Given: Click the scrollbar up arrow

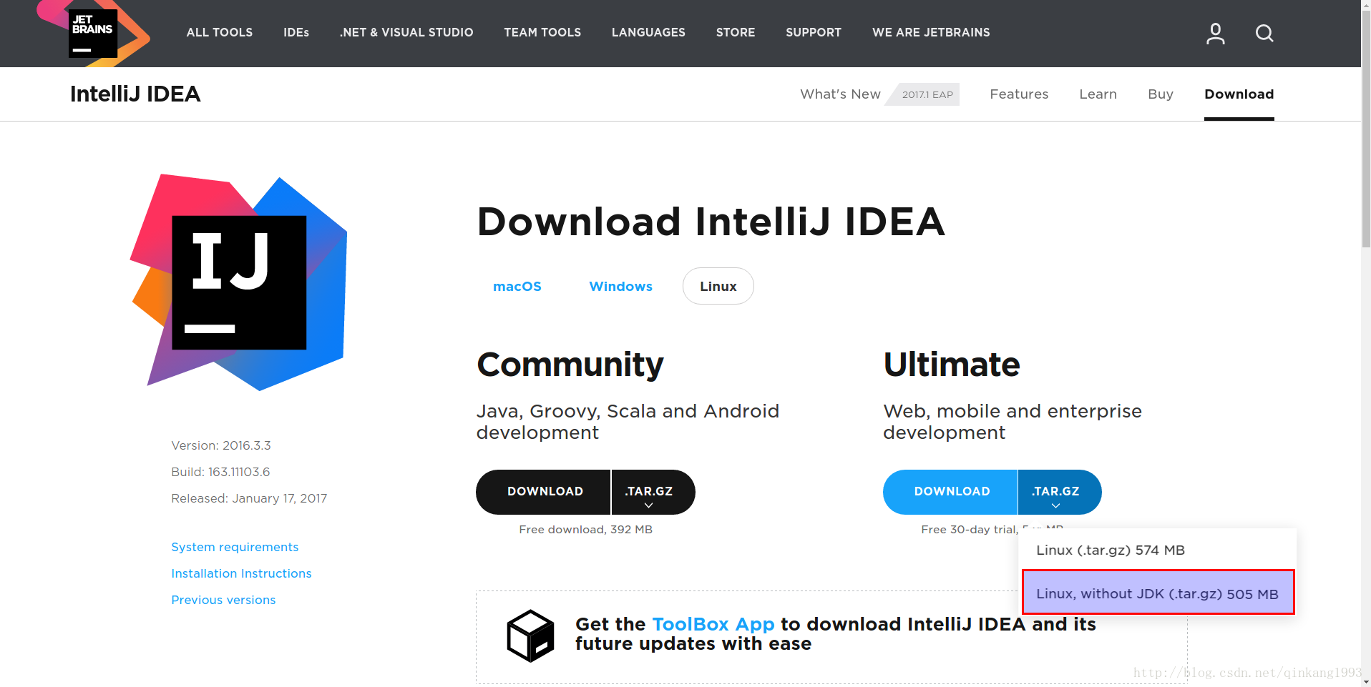Looking at the screenshot, I should pyautogui.click(x=1366, y=5).
